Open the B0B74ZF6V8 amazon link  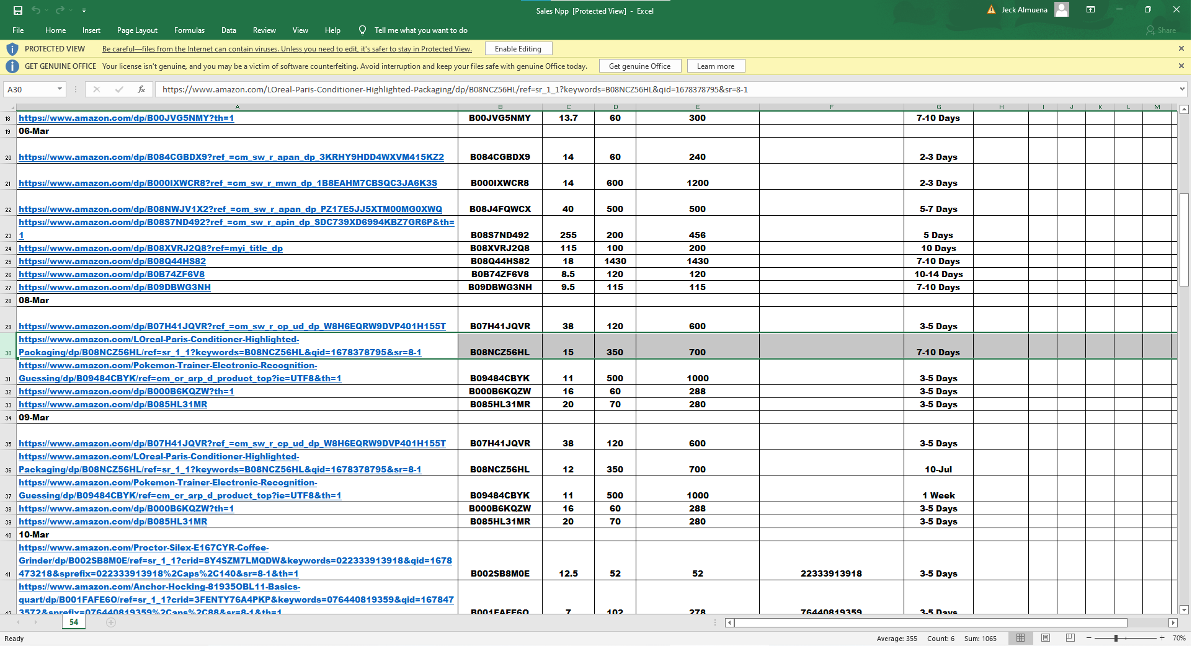pyautogui.click(x=112, y=274)
